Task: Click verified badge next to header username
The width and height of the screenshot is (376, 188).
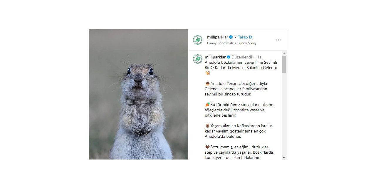Action: click(x=231, y=37)
